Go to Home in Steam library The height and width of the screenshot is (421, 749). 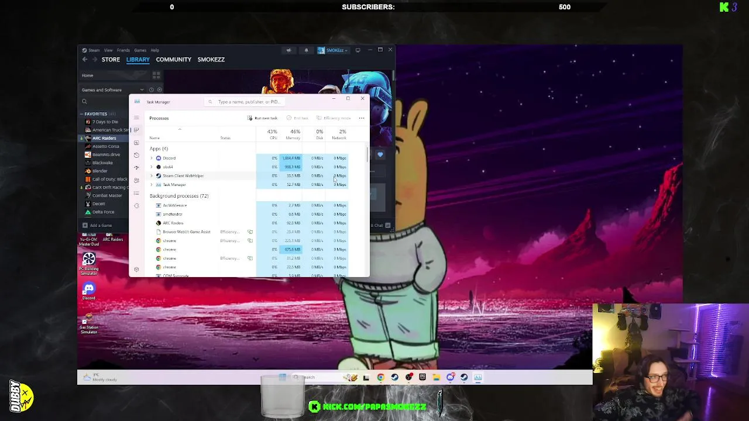(x=87, y=75)
